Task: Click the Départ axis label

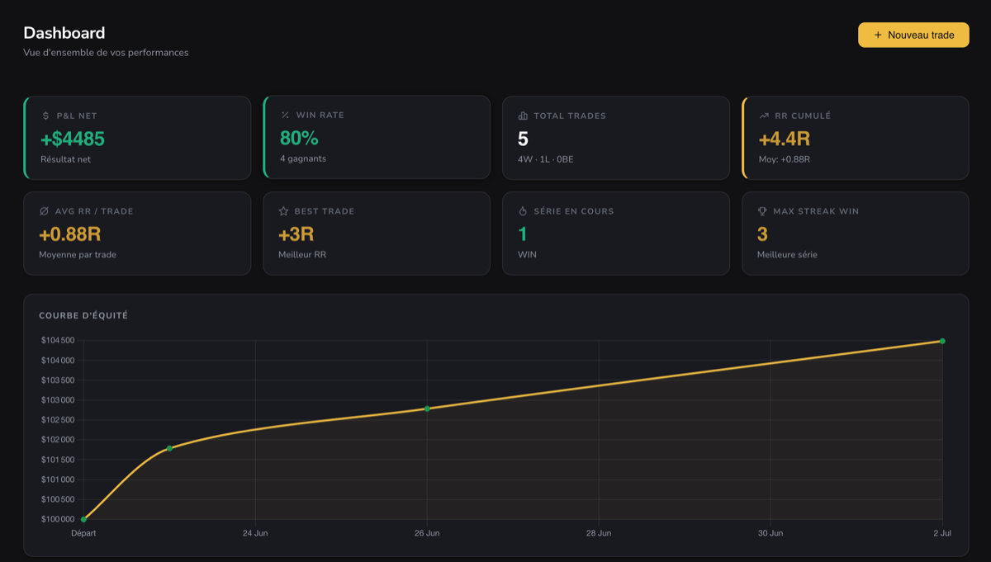Action: (x=83, y=533)
